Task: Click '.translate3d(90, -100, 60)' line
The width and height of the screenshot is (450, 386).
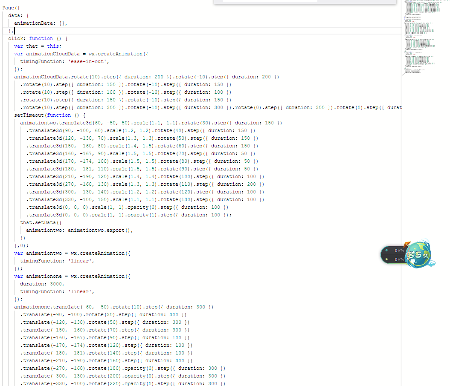Action: click(x=141, y=131)
